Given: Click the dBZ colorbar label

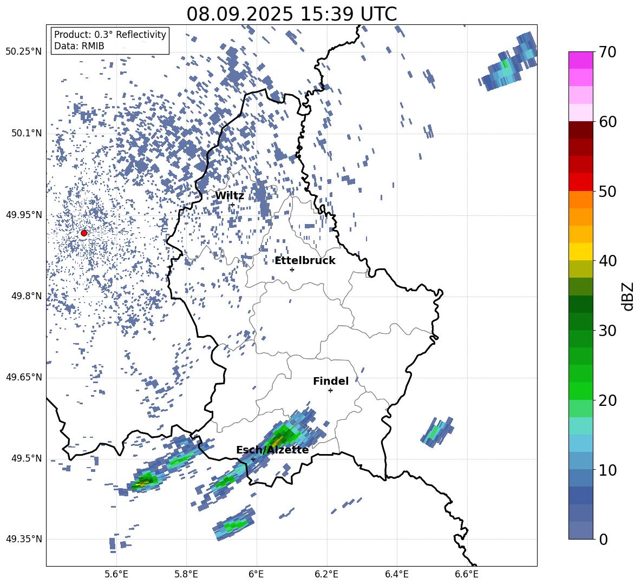Looking at the screenshot, I should (x=627, y=296).
